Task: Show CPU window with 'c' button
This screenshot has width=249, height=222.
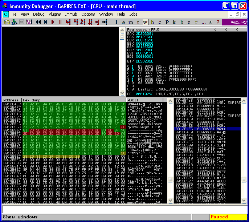Action: [160, 22]
